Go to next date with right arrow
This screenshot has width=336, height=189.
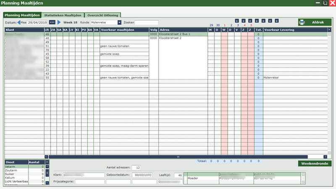click(x=59, y=22)
